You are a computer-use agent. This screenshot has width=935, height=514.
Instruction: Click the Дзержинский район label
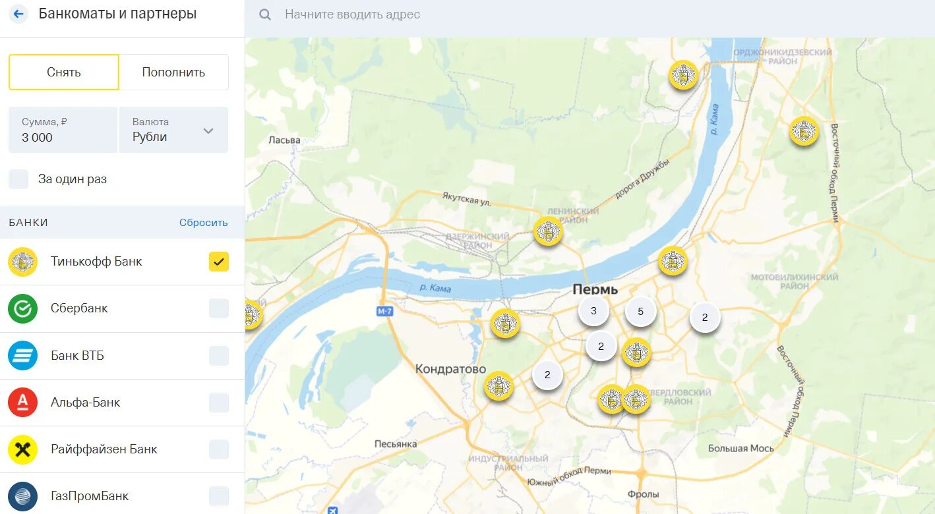(x=477, y=241)
